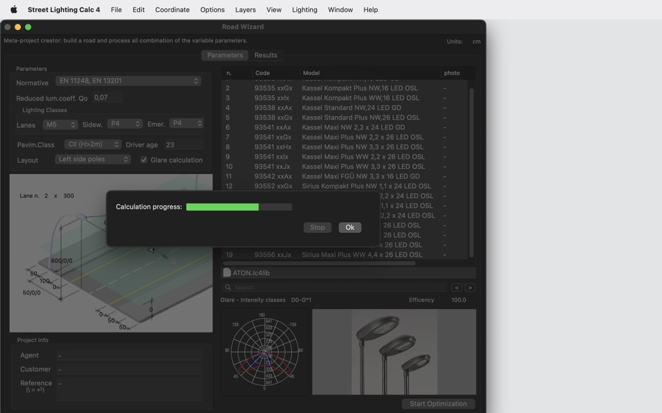Screen dimensions: 662x413
Task: Click the Driver age field
Action: pos(184,145)
